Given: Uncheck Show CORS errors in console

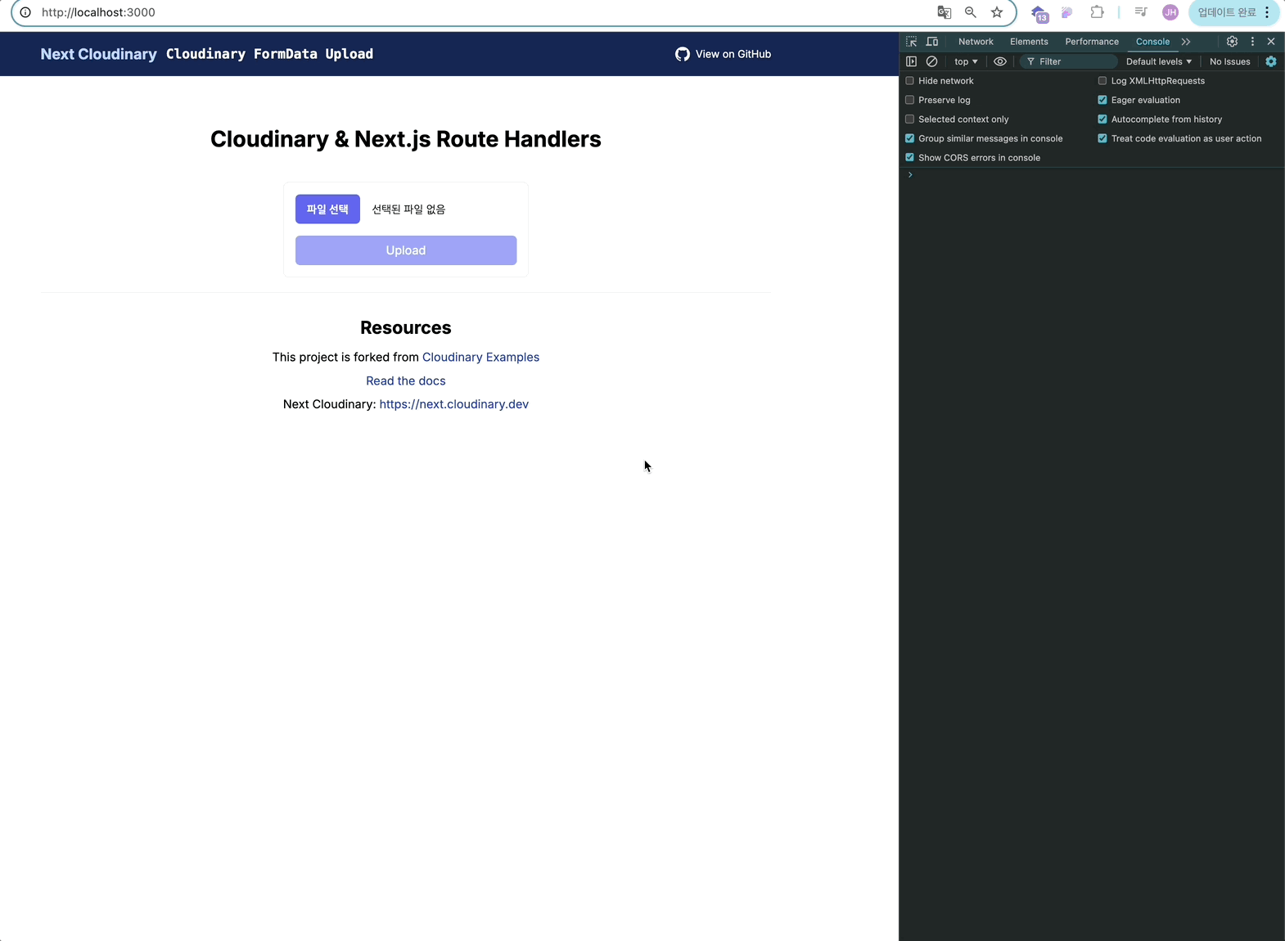Looking at the screenshot, I should coord(909,158).
